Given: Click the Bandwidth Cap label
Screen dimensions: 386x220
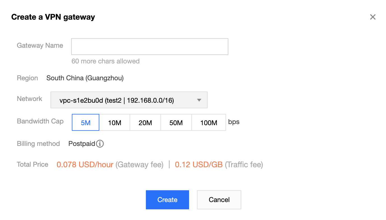Looking at the screenshot, I should (x=40, y=121).
